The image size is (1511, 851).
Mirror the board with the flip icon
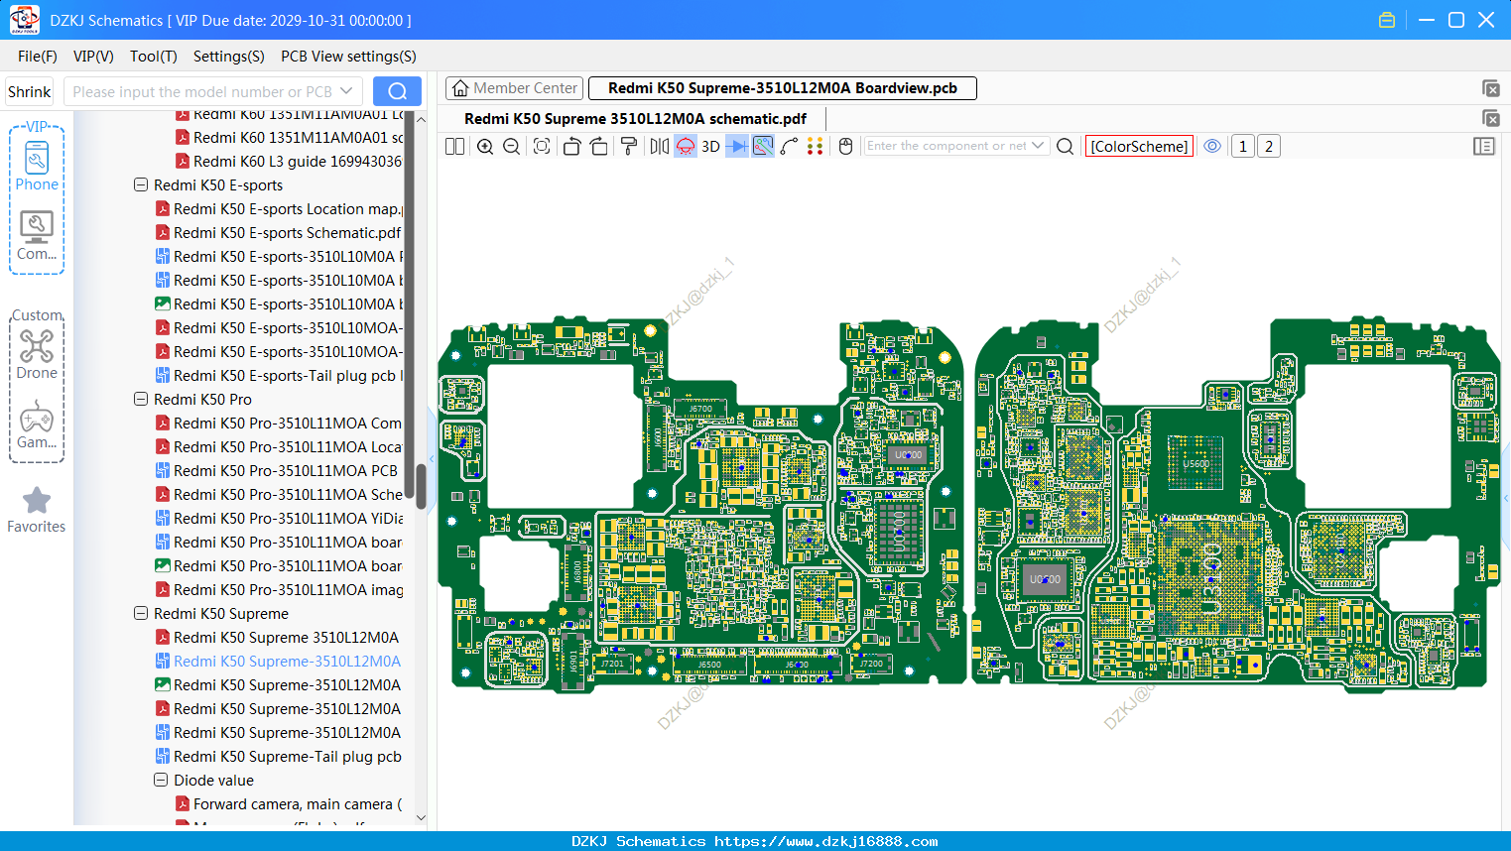coord(660,147)
